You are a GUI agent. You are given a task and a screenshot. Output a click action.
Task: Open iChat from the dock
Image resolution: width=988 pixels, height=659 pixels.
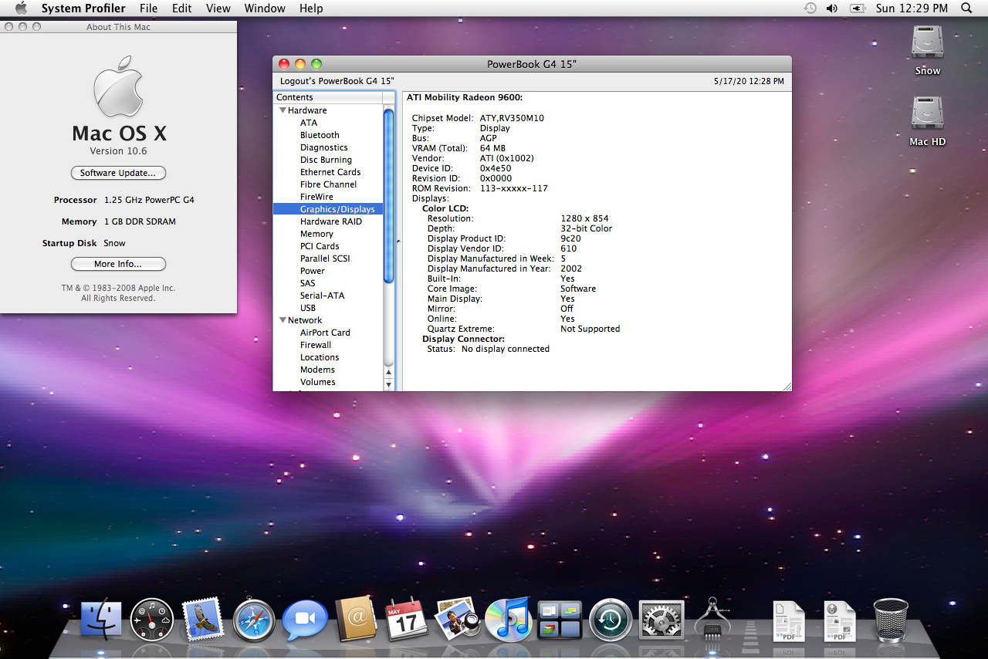pyautogui.click(x=304, y=620)
